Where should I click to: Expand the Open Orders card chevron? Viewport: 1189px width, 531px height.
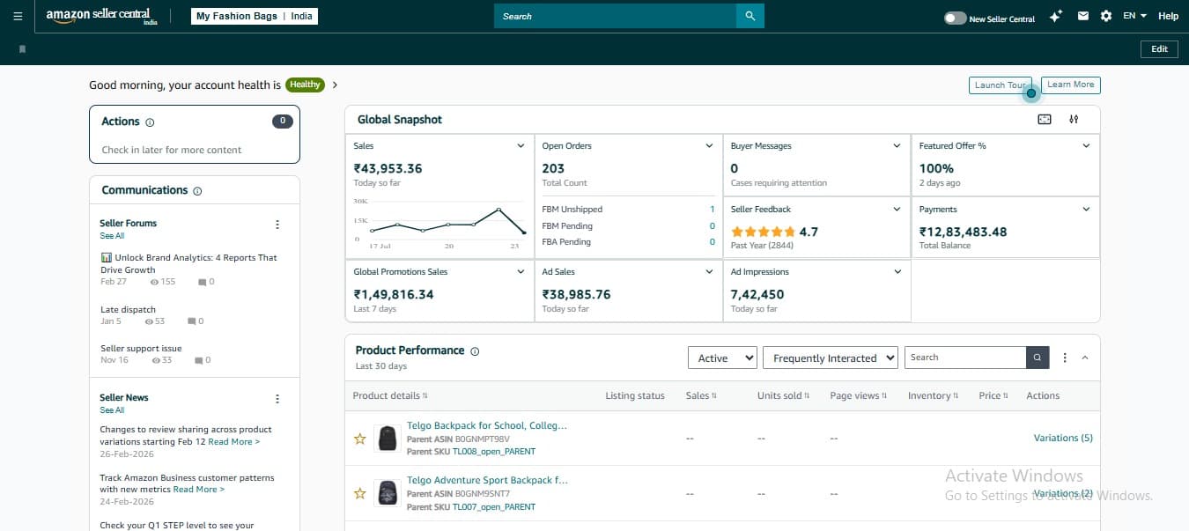(709, 146)
